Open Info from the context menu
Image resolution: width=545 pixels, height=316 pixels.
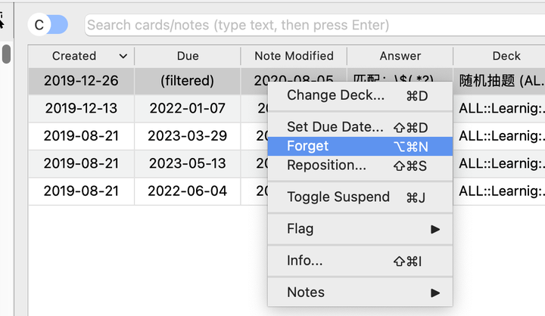[305, 260]
